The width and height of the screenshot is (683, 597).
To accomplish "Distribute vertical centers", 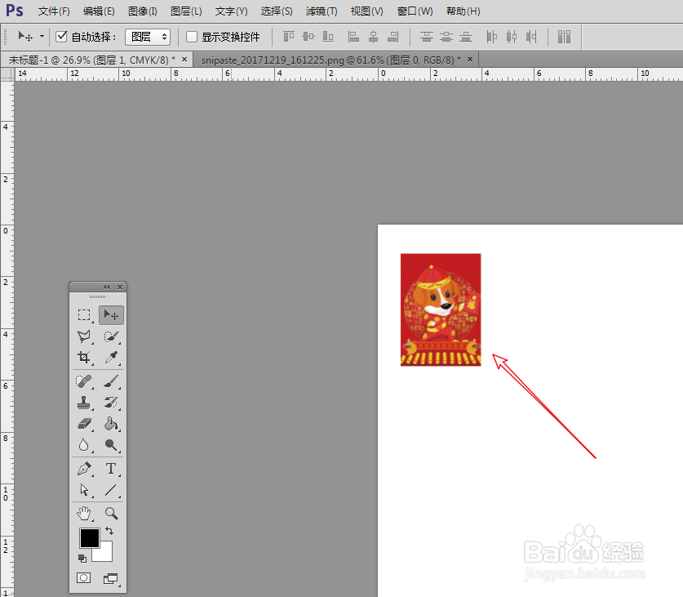I will [x=446, y=37].
